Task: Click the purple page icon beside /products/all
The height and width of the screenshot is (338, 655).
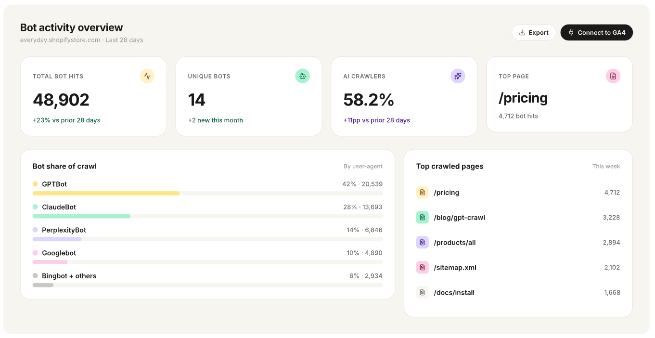Action: 423,242
